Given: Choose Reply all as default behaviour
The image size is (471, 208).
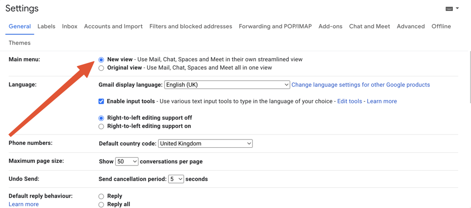Looking at the screenshot, I should (101, 205).
